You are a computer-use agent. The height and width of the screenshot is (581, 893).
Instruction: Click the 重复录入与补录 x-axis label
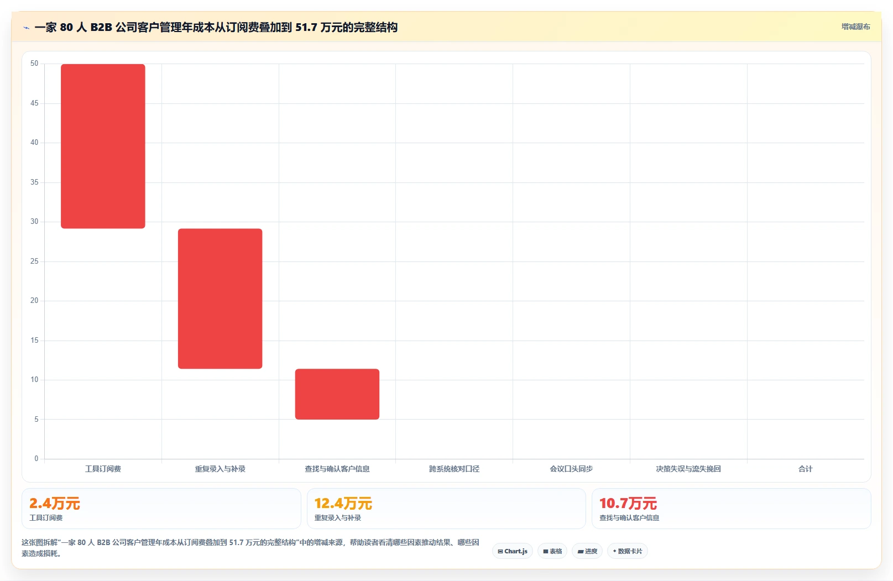click(220, 469)
